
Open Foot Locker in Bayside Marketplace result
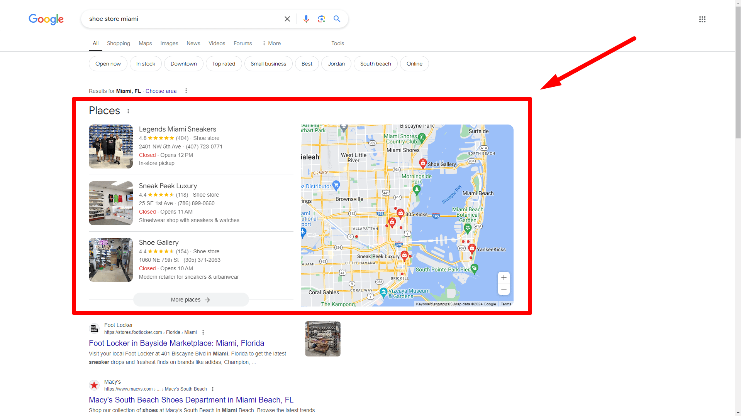click(176, 343)
